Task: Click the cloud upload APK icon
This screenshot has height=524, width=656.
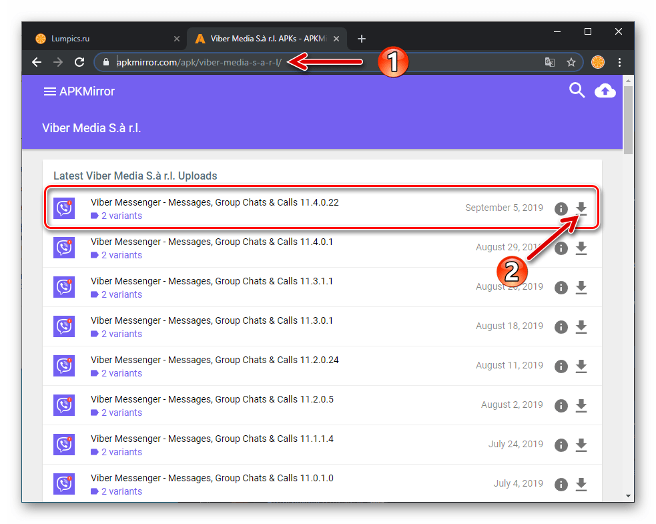Action: [x=605, y=91]
